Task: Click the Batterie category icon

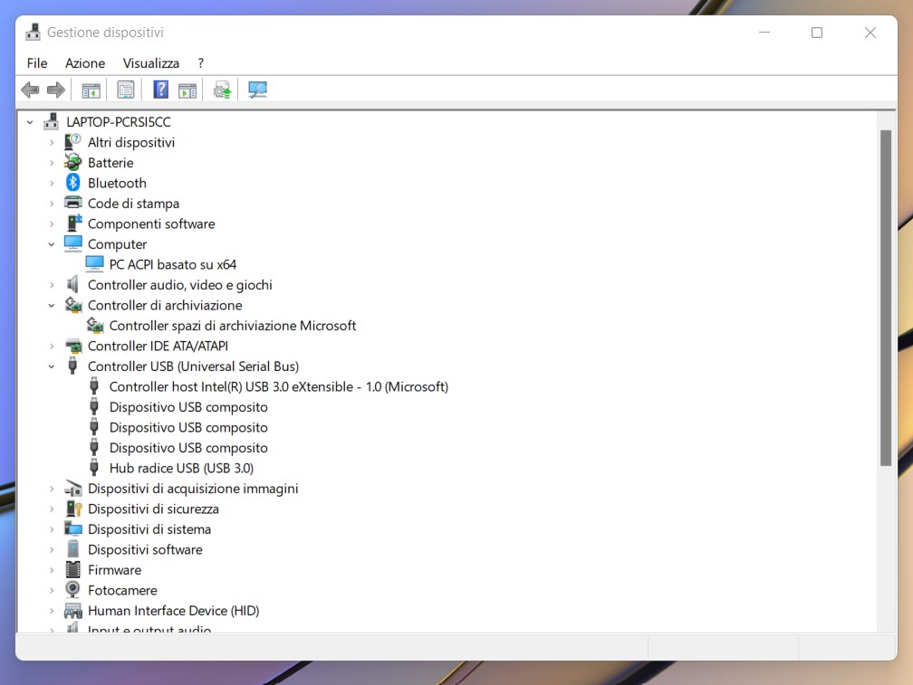Action: click(x=72, y=162)
